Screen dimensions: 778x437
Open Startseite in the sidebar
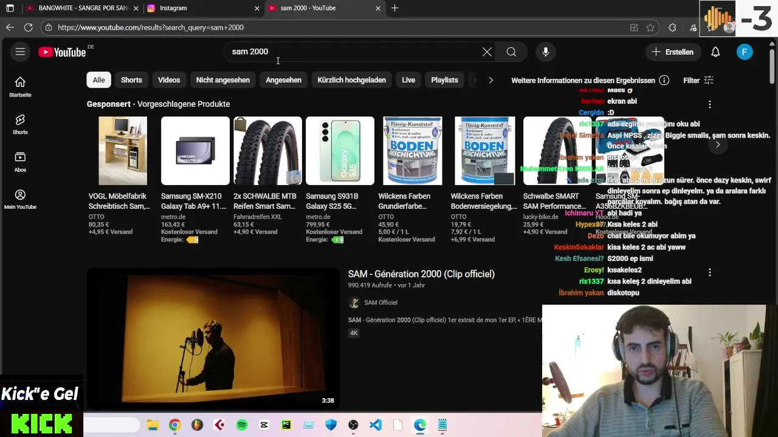click(x=20, y=87)
